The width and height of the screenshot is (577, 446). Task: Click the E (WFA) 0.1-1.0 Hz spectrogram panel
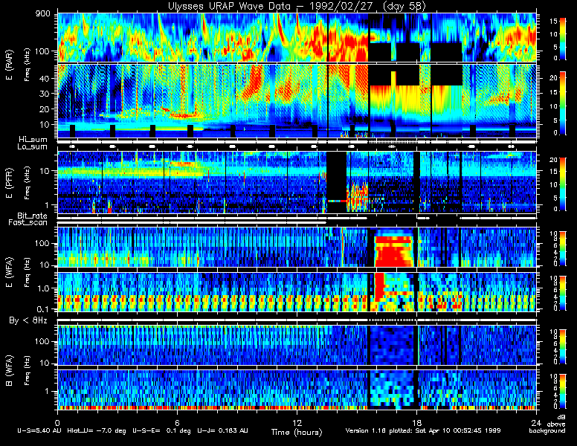(x=297, y=292)
